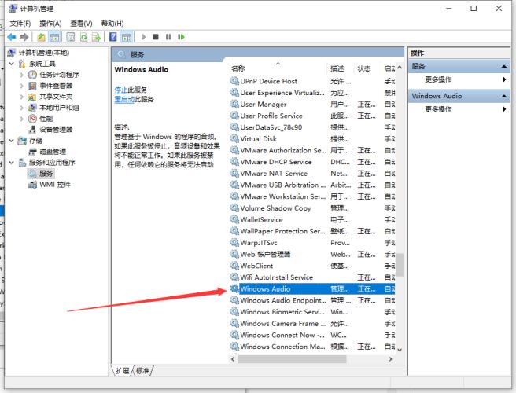Click the Restart Service toolbar icon
516x393 pixels.
(181, 37)
